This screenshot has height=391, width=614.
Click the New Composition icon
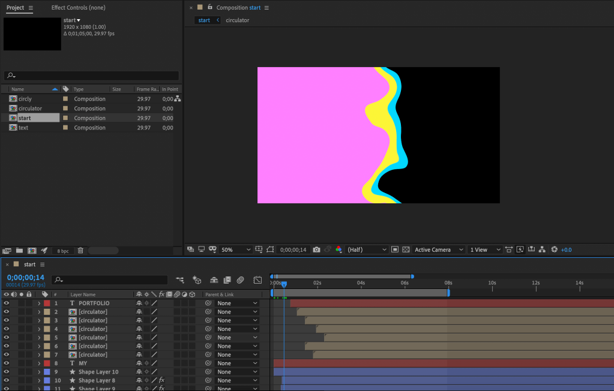coord(32,250)
